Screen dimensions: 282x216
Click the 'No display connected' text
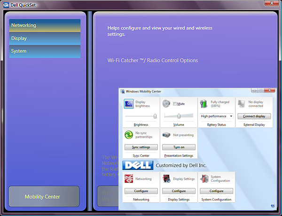(256, 104)
